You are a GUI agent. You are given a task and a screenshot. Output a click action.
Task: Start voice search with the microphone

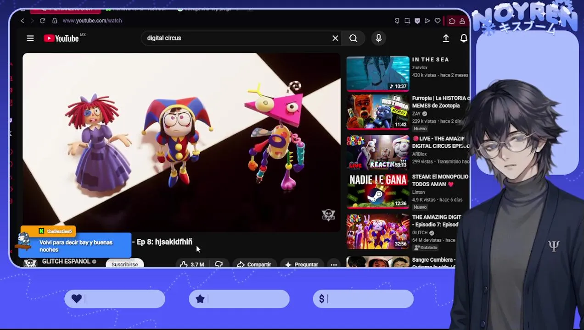coord(378,38)
